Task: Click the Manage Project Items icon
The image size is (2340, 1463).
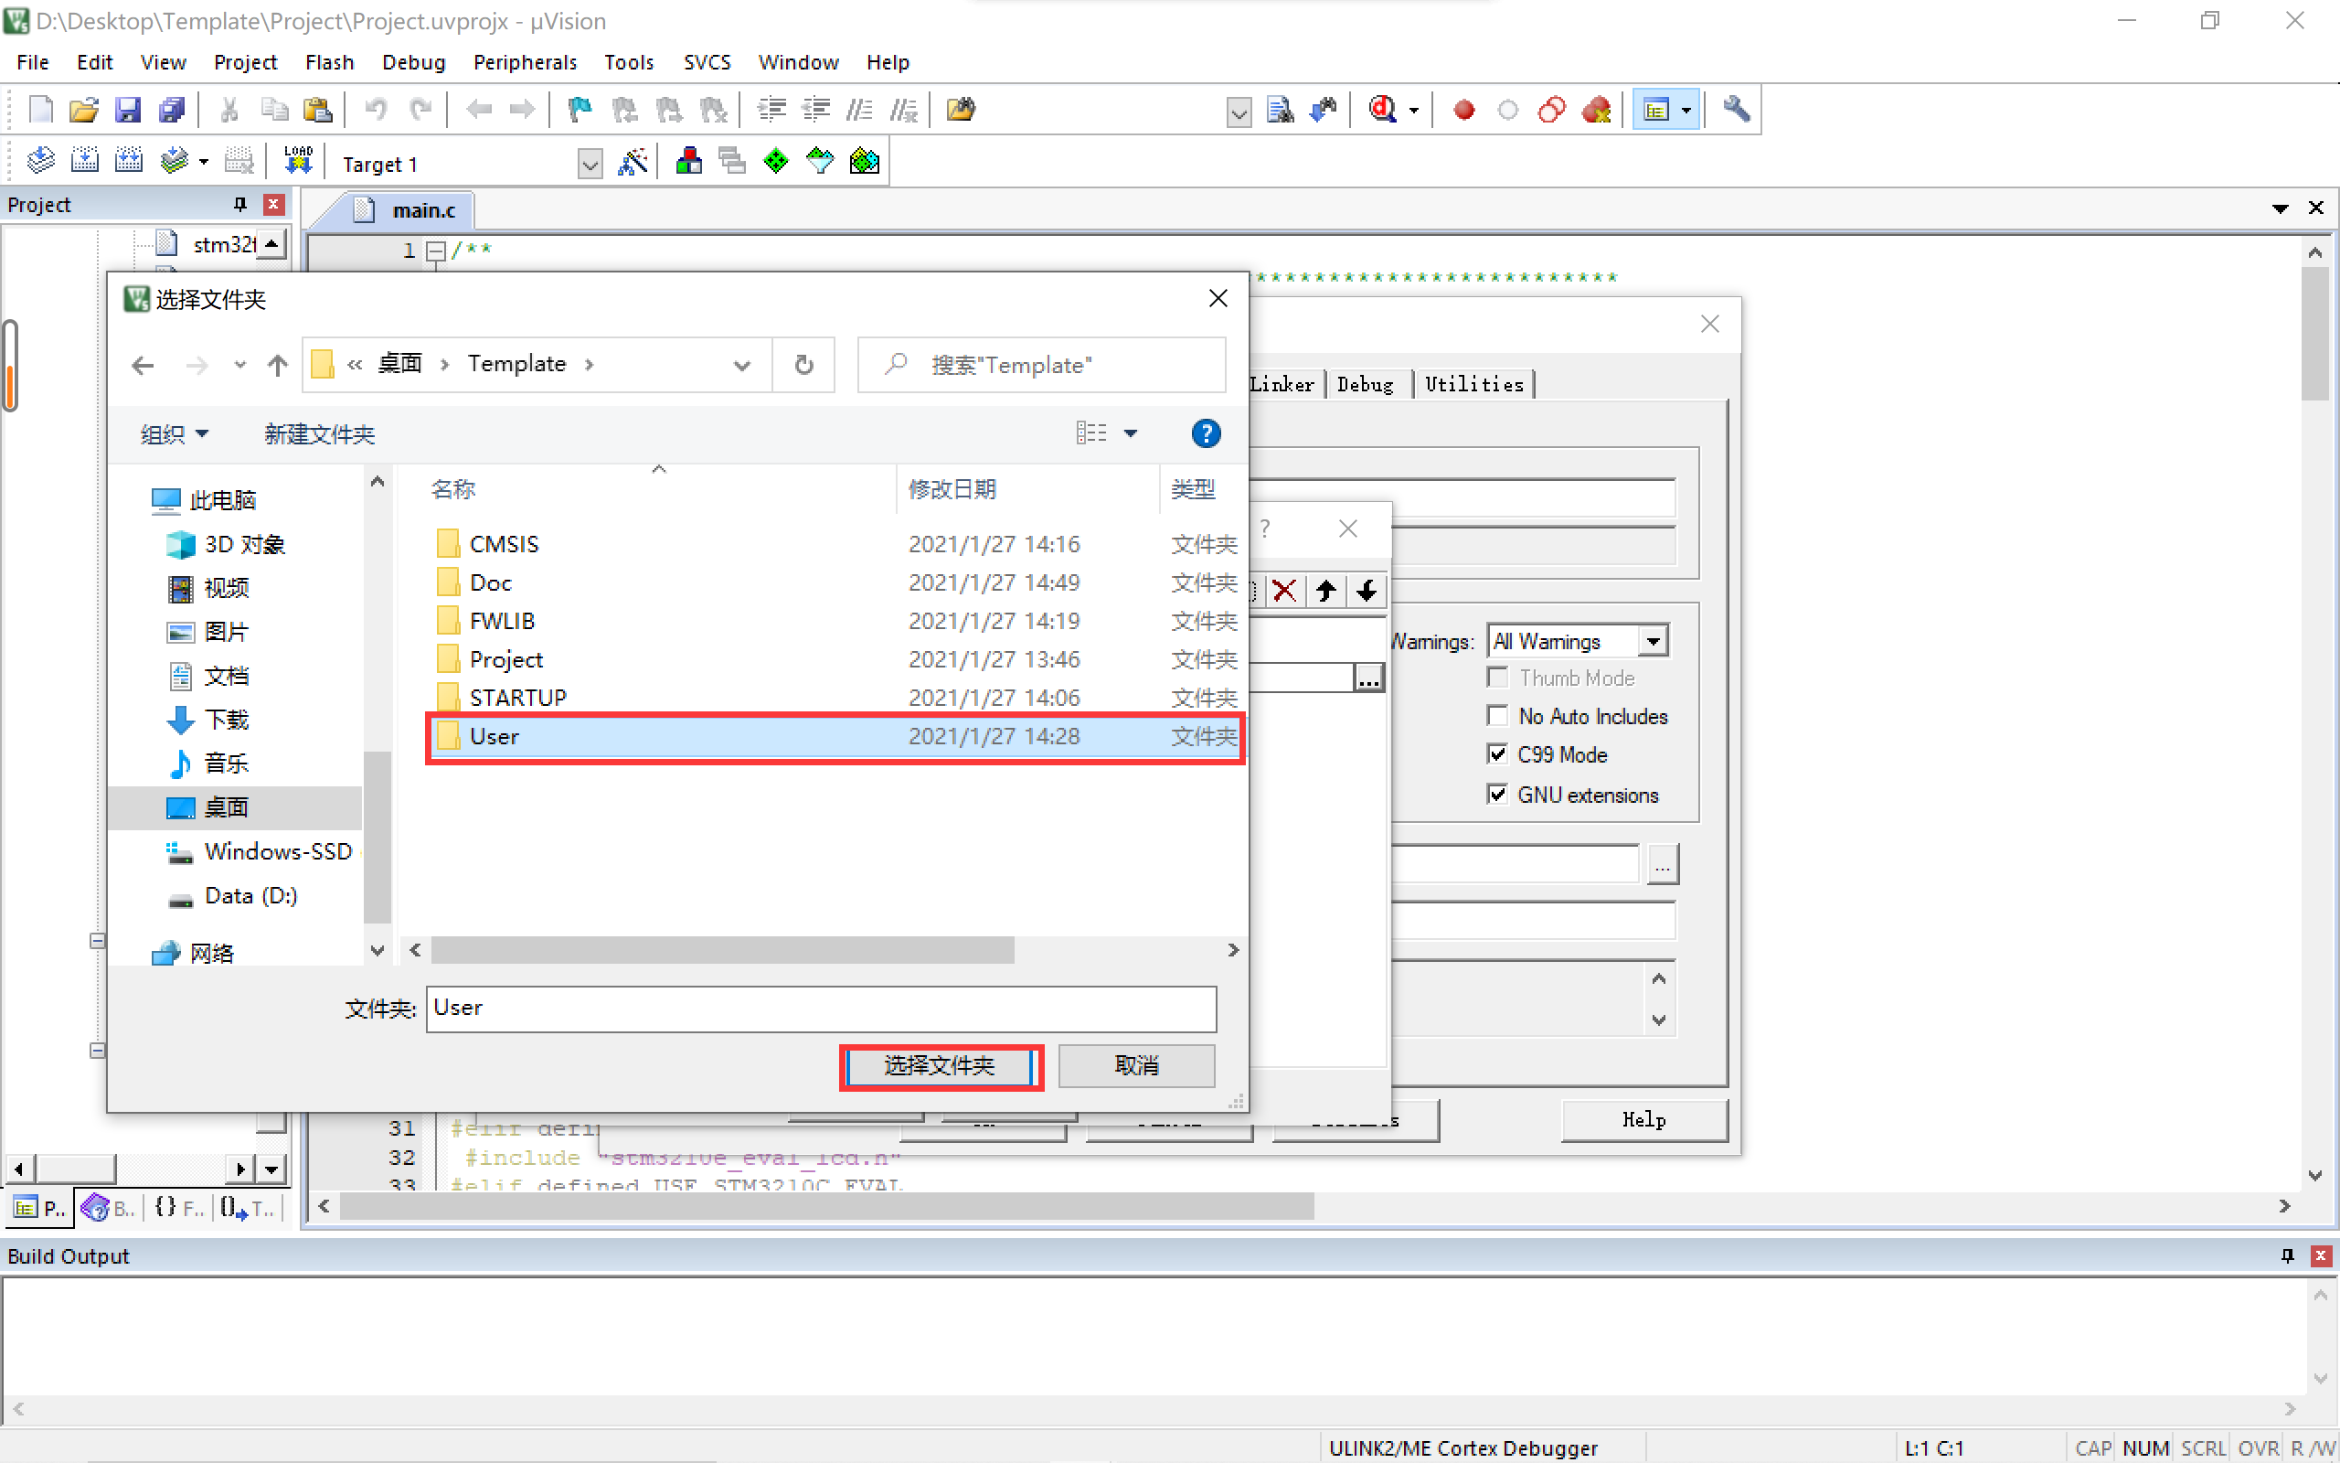Action: tap(688, 162)
